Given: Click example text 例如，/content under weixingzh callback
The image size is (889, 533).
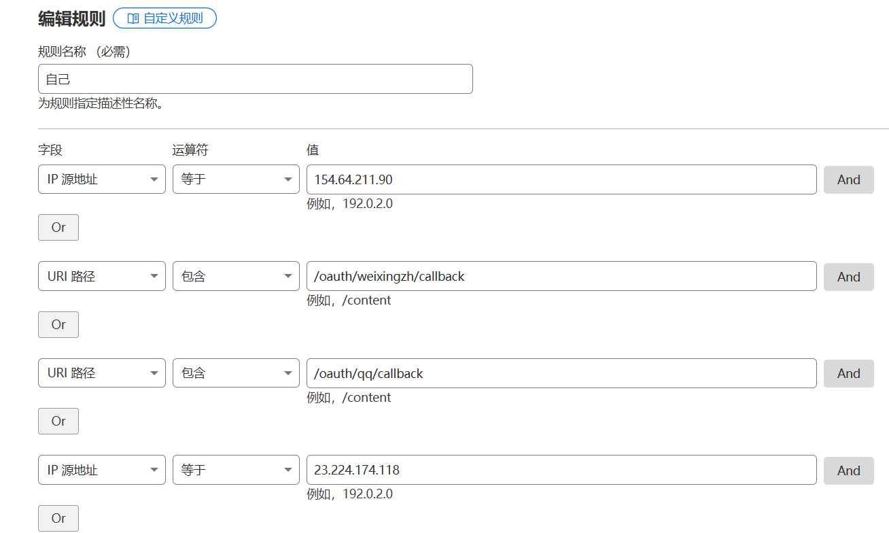Looking at the screenshot, I should 349,300.
